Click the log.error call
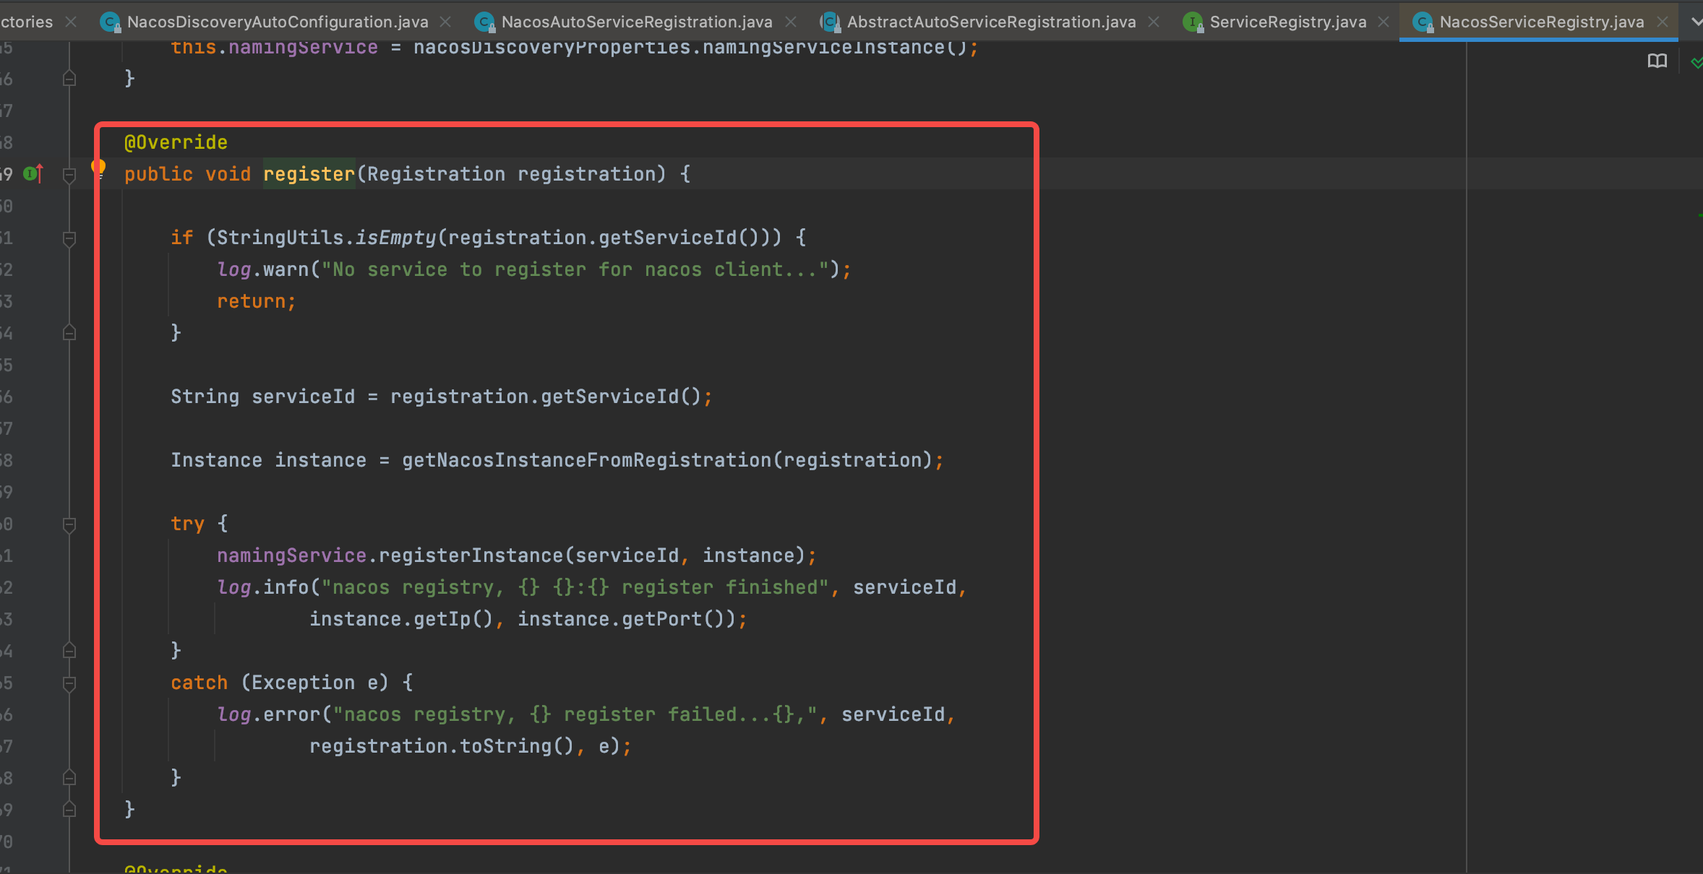This screenshot has height=874, width=1703. pos(268,714)
